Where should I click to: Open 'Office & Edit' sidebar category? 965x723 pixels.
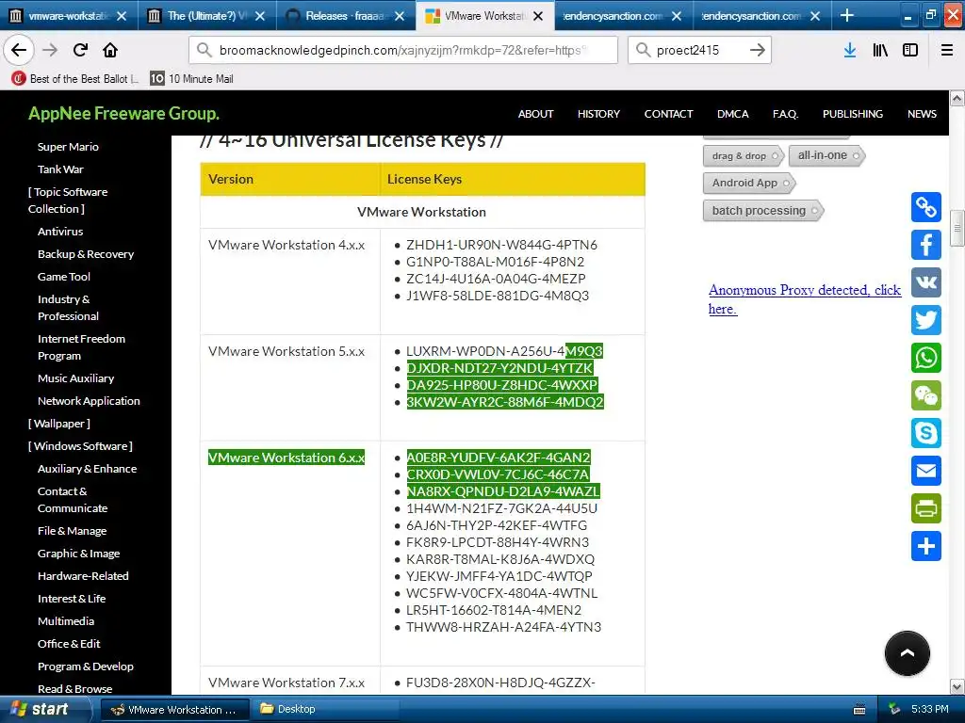click(x=69, y=644)
